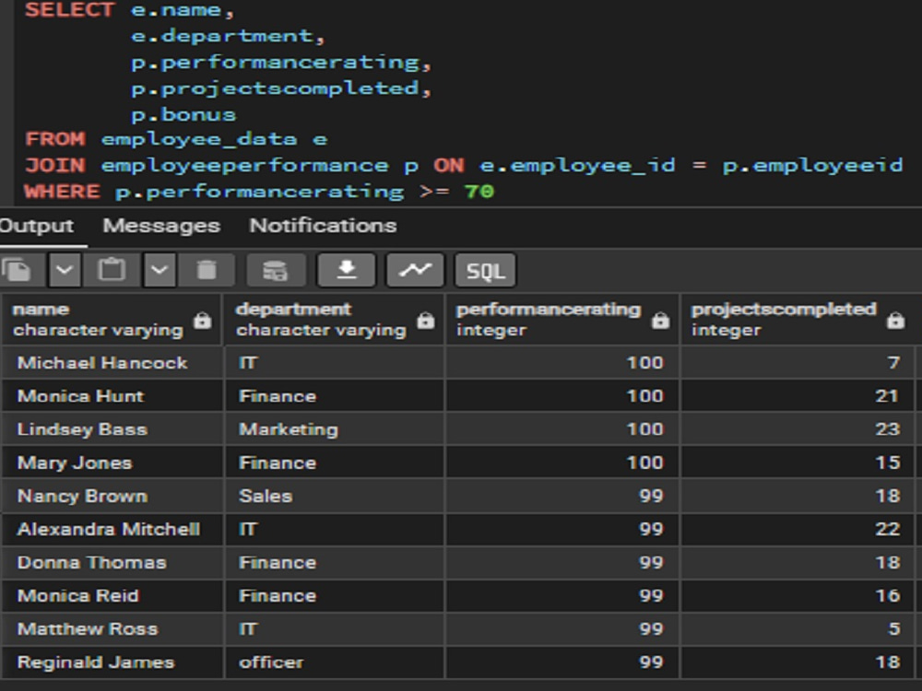The height and width of the screenshot is (691, 922).
Task: Click the lock icon in the projectscompleted column header
Action: (x=895, y=321)
